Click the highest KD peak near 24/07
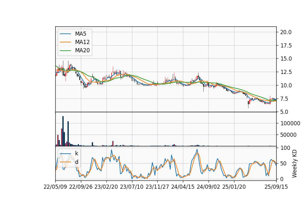The height and width of the screenshot is (220, 307). [197, 150]
